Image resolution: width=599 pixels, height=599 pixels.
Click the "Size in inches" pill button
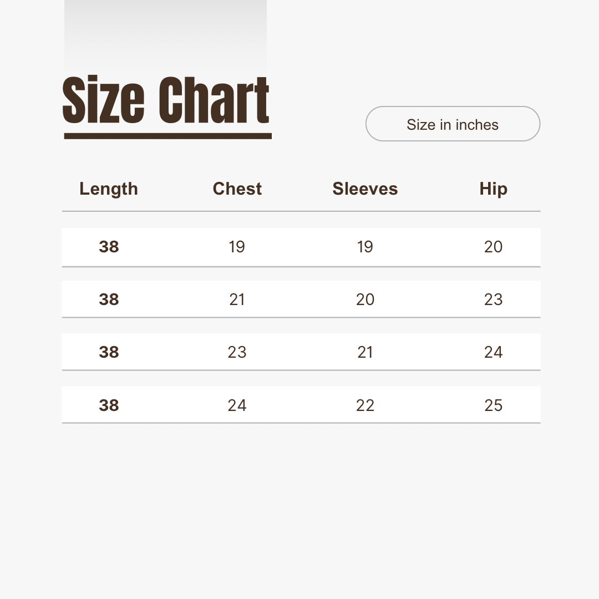[453, 124]
